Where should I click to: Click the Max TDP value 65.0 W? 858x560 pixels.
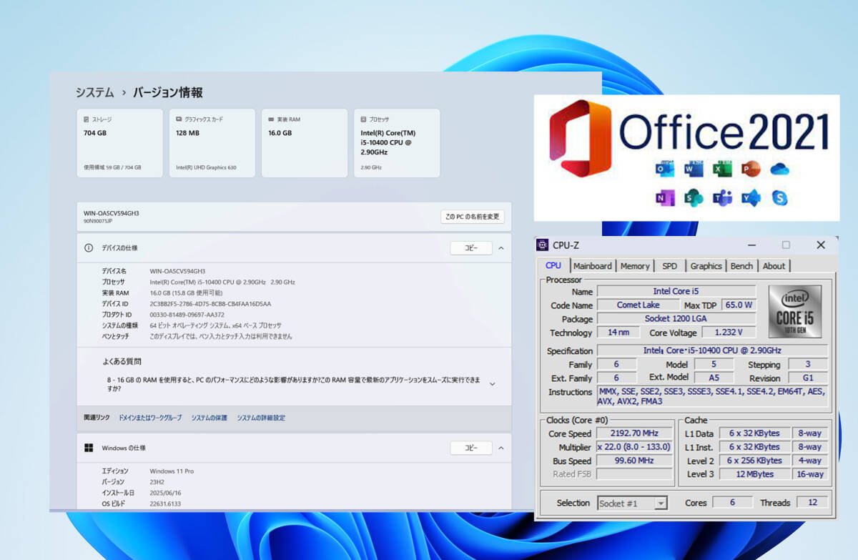[739, 305]
